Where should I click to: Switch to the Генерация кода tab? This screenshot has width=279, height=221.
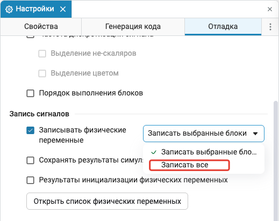[133, 26]
